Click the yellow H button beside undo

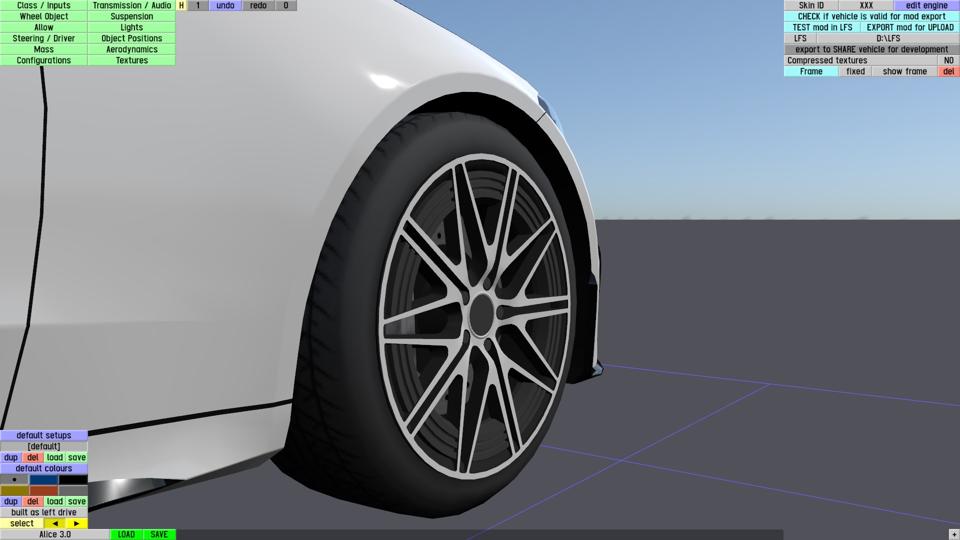tap(181, 5)
